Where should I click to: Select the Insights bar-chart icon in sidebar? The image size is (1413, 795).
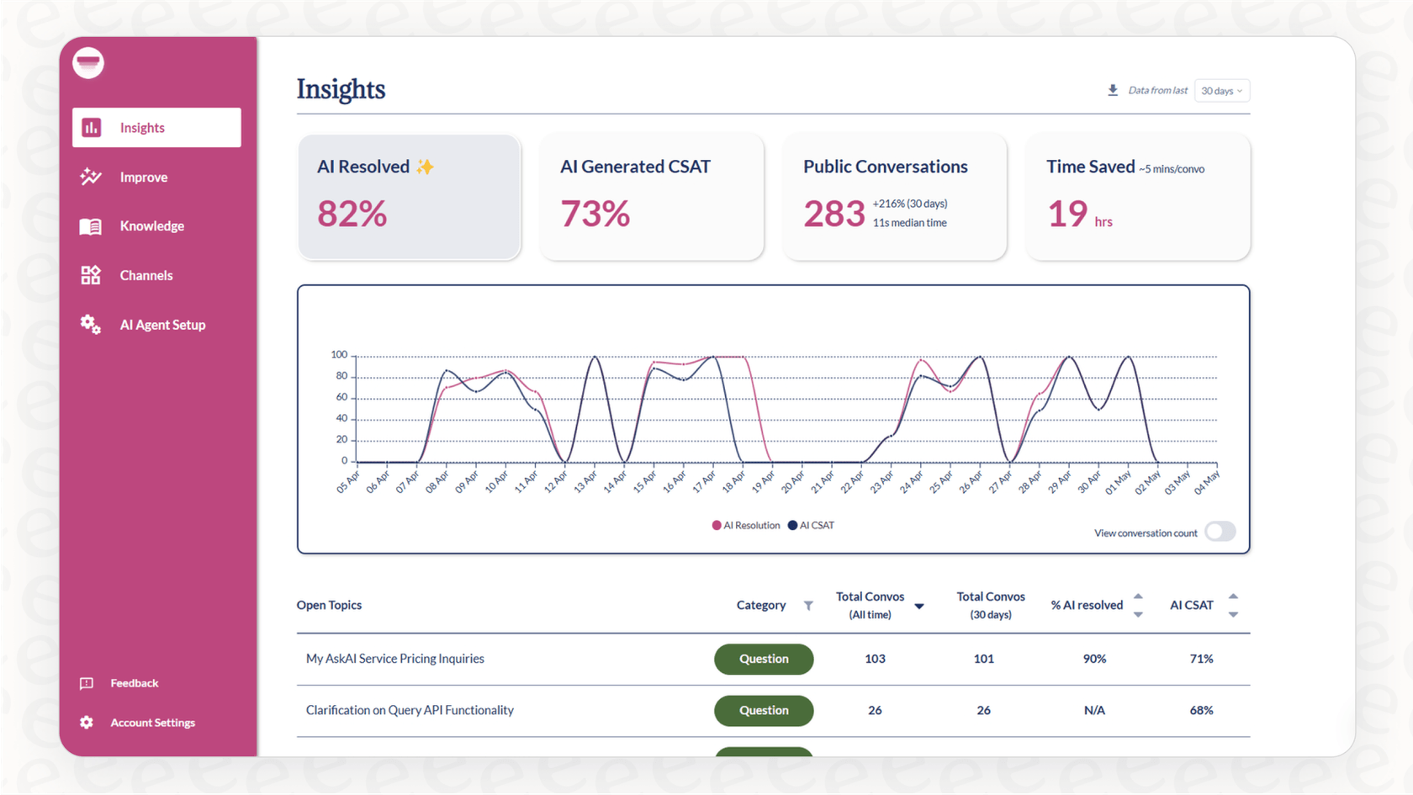click(90, 127)
